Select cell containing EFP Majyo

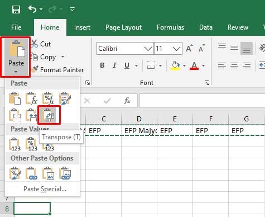(x=139, y=130)
